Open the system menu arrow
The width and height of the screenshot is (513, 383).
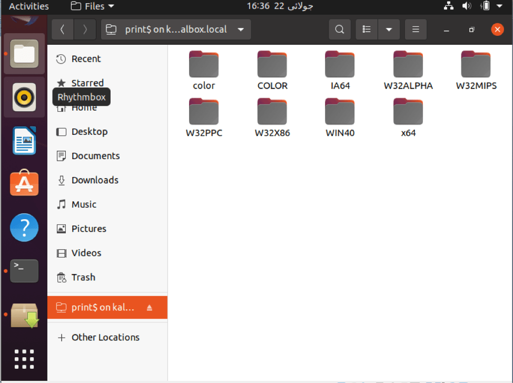tap(499, 6)
